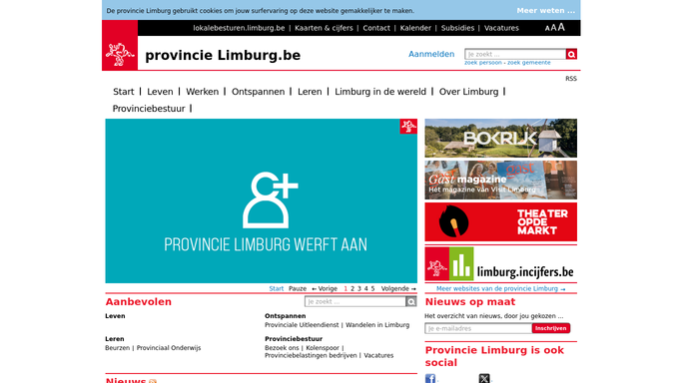Image resolution: width=682 pixels, height=383 pixels.
Task: Click the e-mailadres input field
Action: 478,328
